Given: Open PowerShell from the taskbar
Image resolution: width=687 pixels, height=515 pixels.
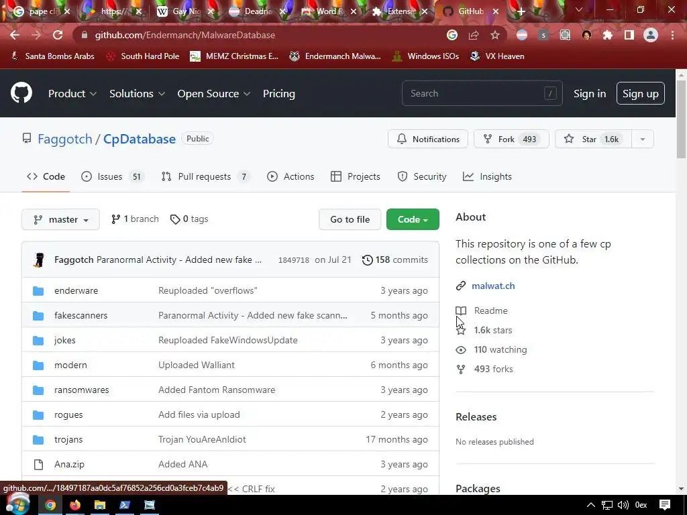Looking at the screenshot, I should [125, 505].
